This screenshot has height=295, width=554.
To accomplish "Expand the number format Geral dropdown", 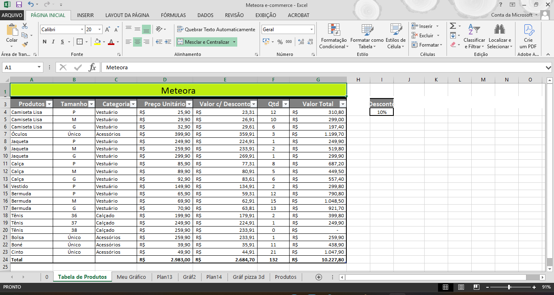I will pyautogui.click(x=311, y=30).
